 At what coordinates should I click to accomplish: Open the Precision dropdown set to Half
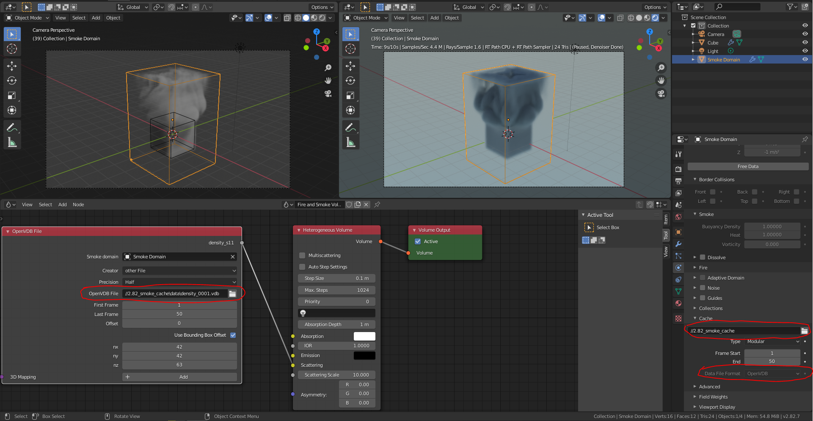179,282
